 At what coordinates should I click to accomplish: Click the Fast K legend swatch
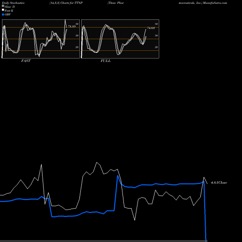tap(3, 10)
